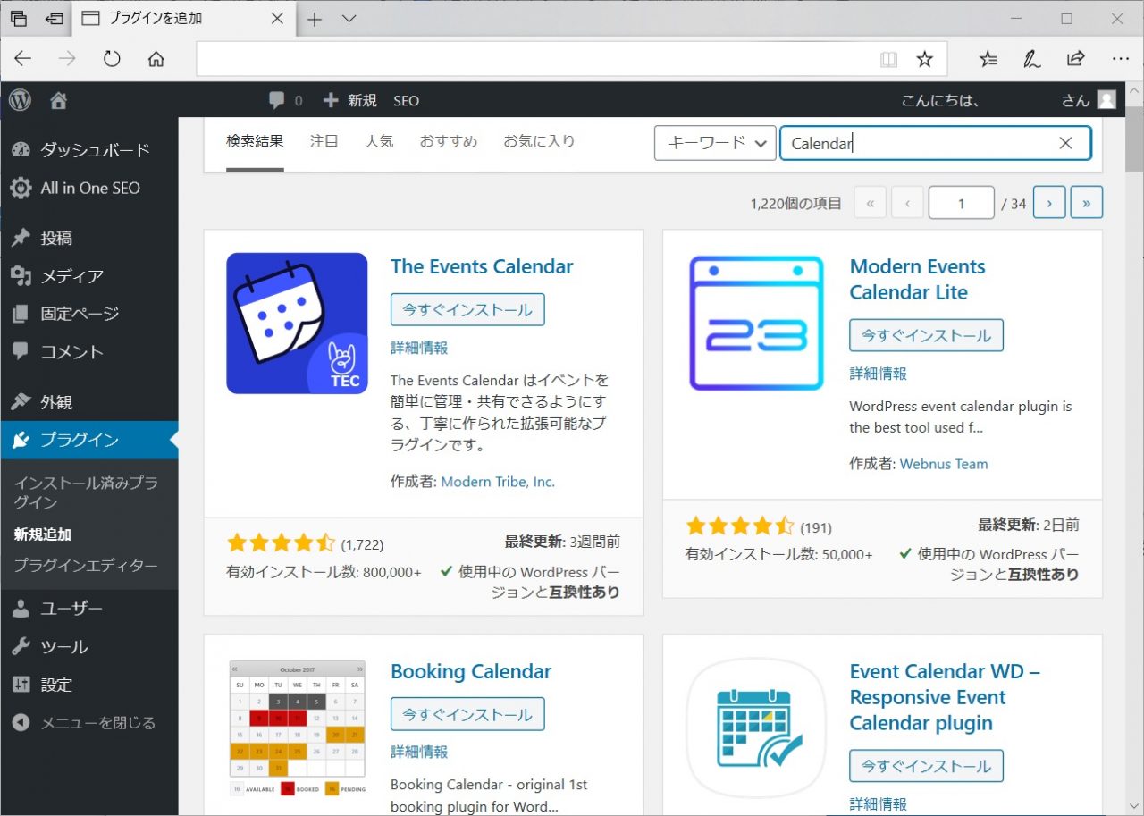1144x816 pixels.
Task: Open the site home icon in admin bar
Action: point(59,100)
